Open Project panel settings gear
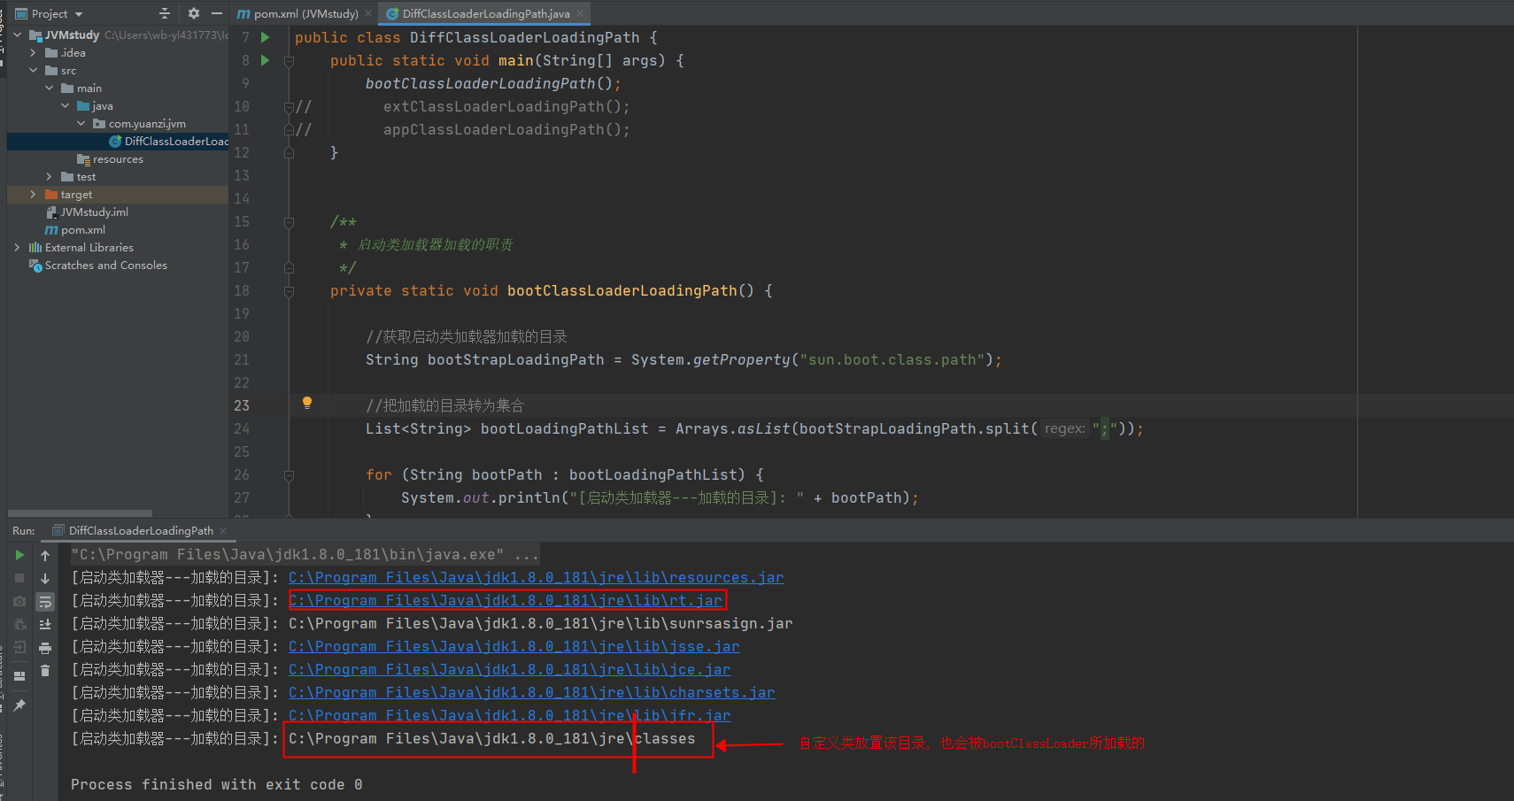Image resolution: width=1514 pixels, height=801 pixels. pos(194,13)
